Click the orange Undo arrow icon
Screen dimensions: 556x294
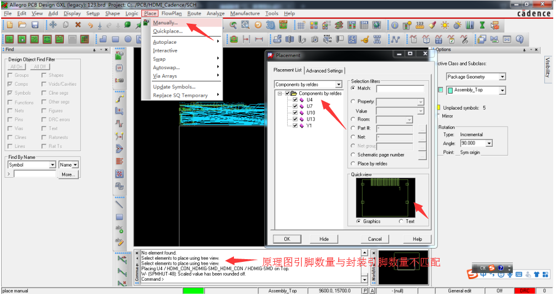90,25
